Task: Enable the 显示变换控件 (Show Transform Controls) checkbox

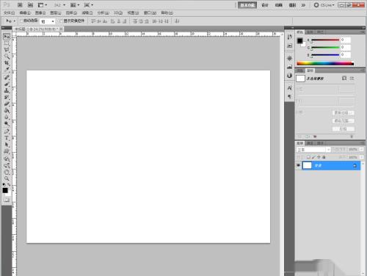Action: pos(61,21)
